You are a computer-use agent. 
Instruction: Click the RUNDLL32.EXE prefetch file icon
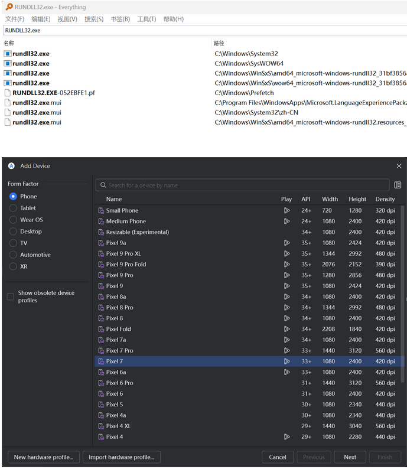(x=8, y=93)
